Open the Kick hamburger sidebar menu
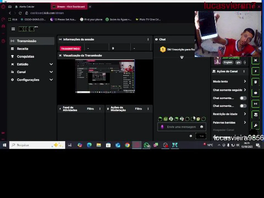Screen dimensions: 264x198 pyautogui.click(x=13, y=29)
